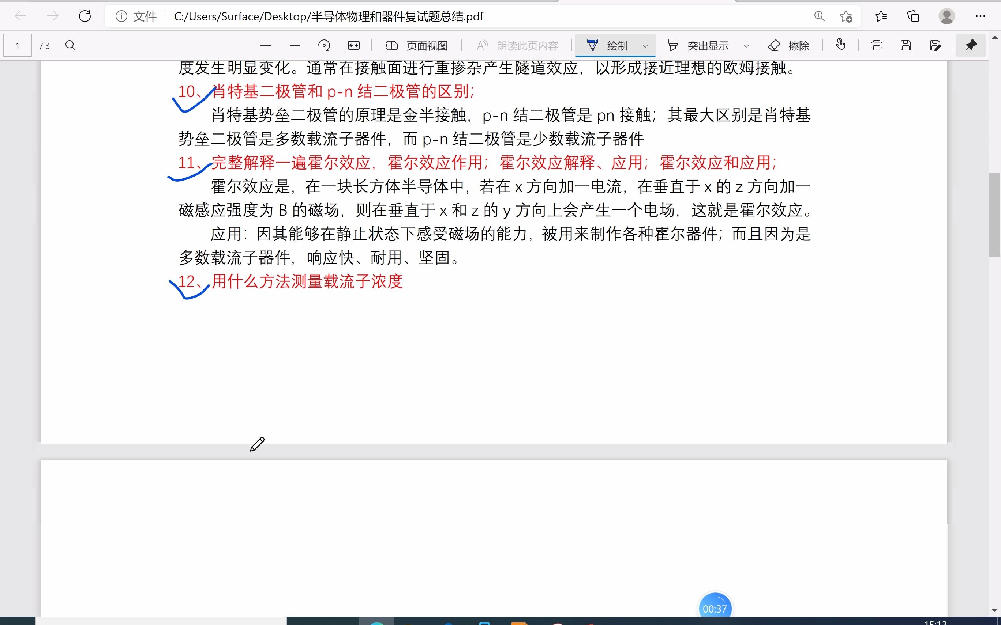1001x625 pixels.
Task: Toggle touch drawing hand icon
Action: 840,45
